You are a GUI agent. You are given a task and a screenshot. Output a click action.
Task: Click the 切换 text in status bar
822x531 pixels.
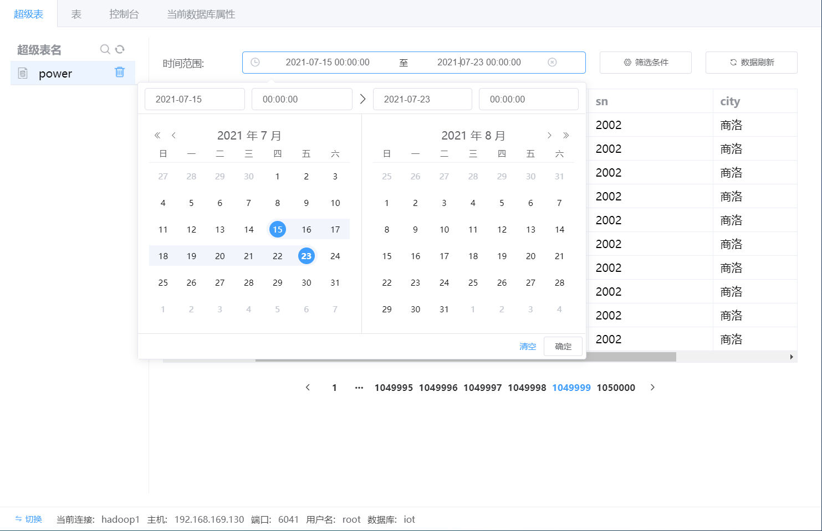[33, 519]
